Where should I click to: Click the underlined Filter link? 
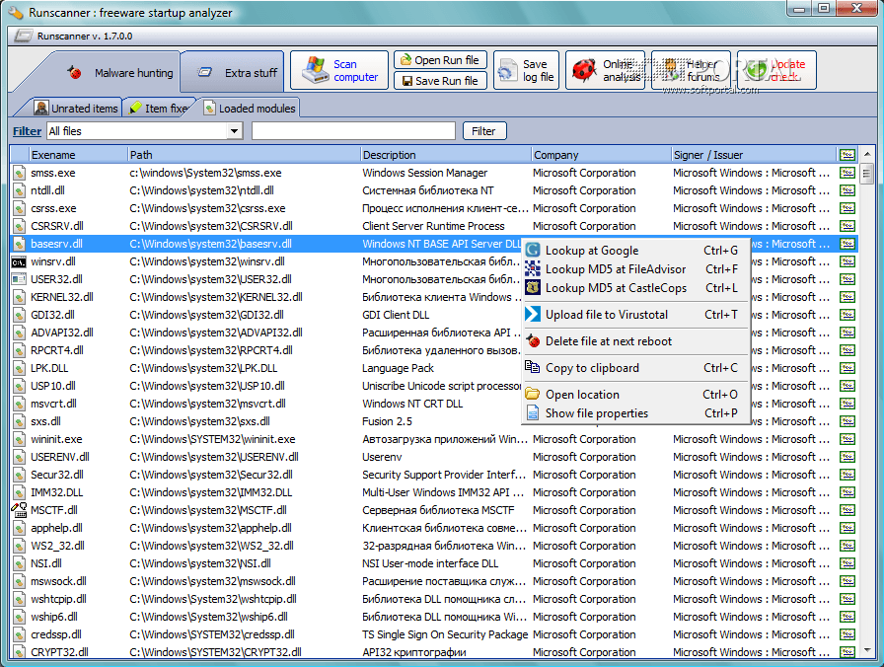tap(27, 131)
